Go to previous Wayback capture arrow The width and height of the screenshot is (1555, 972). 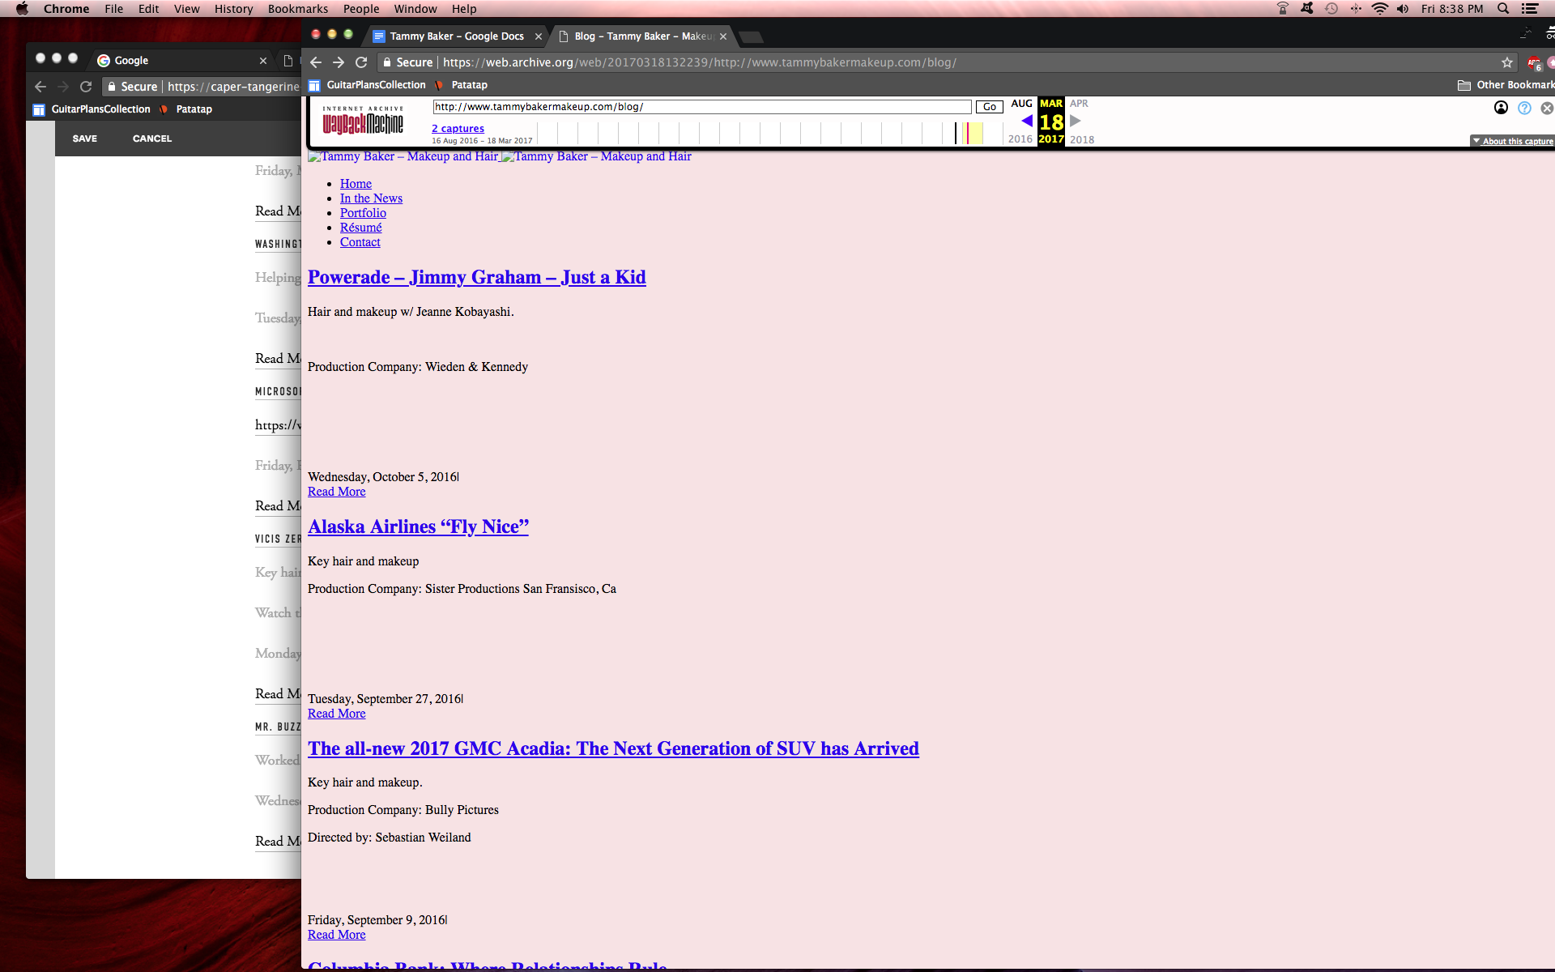(x=1026, y=121)
